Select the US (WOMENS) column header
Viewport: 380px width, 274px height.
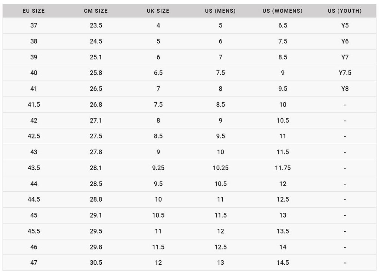coord(282,11)
